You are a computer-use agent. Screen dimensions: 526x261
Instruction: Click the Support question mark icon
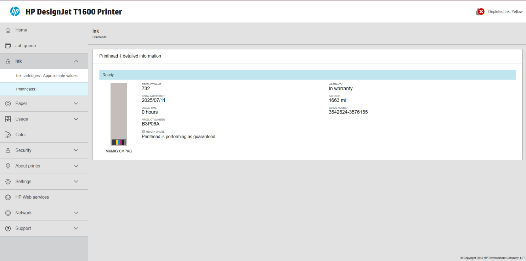[x=8, y=229]
